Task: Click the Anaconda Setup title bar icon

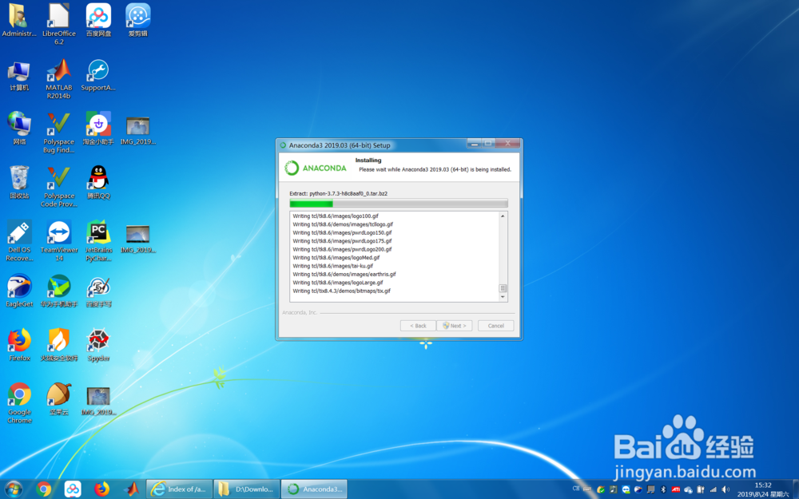Action: (x=284, y=145)
